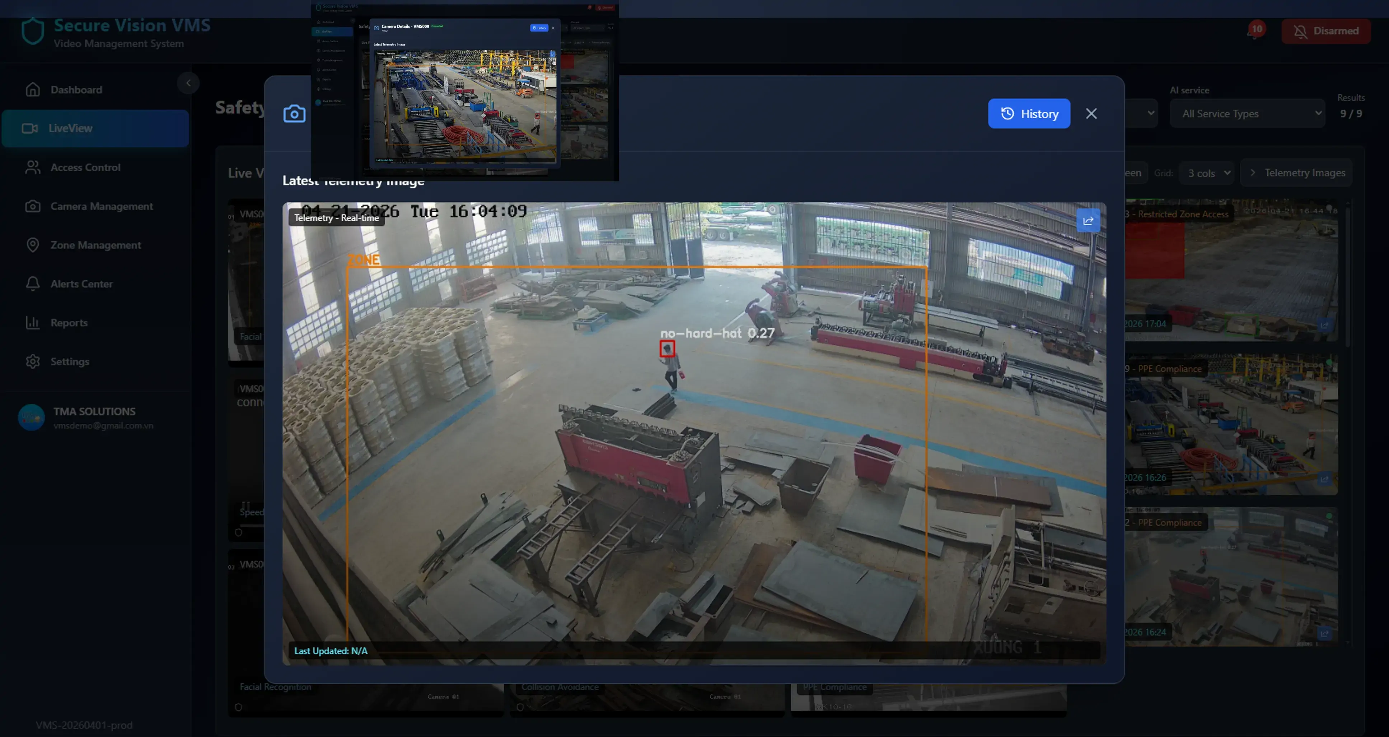Click the Facial Recognition camera tile label

275,687
